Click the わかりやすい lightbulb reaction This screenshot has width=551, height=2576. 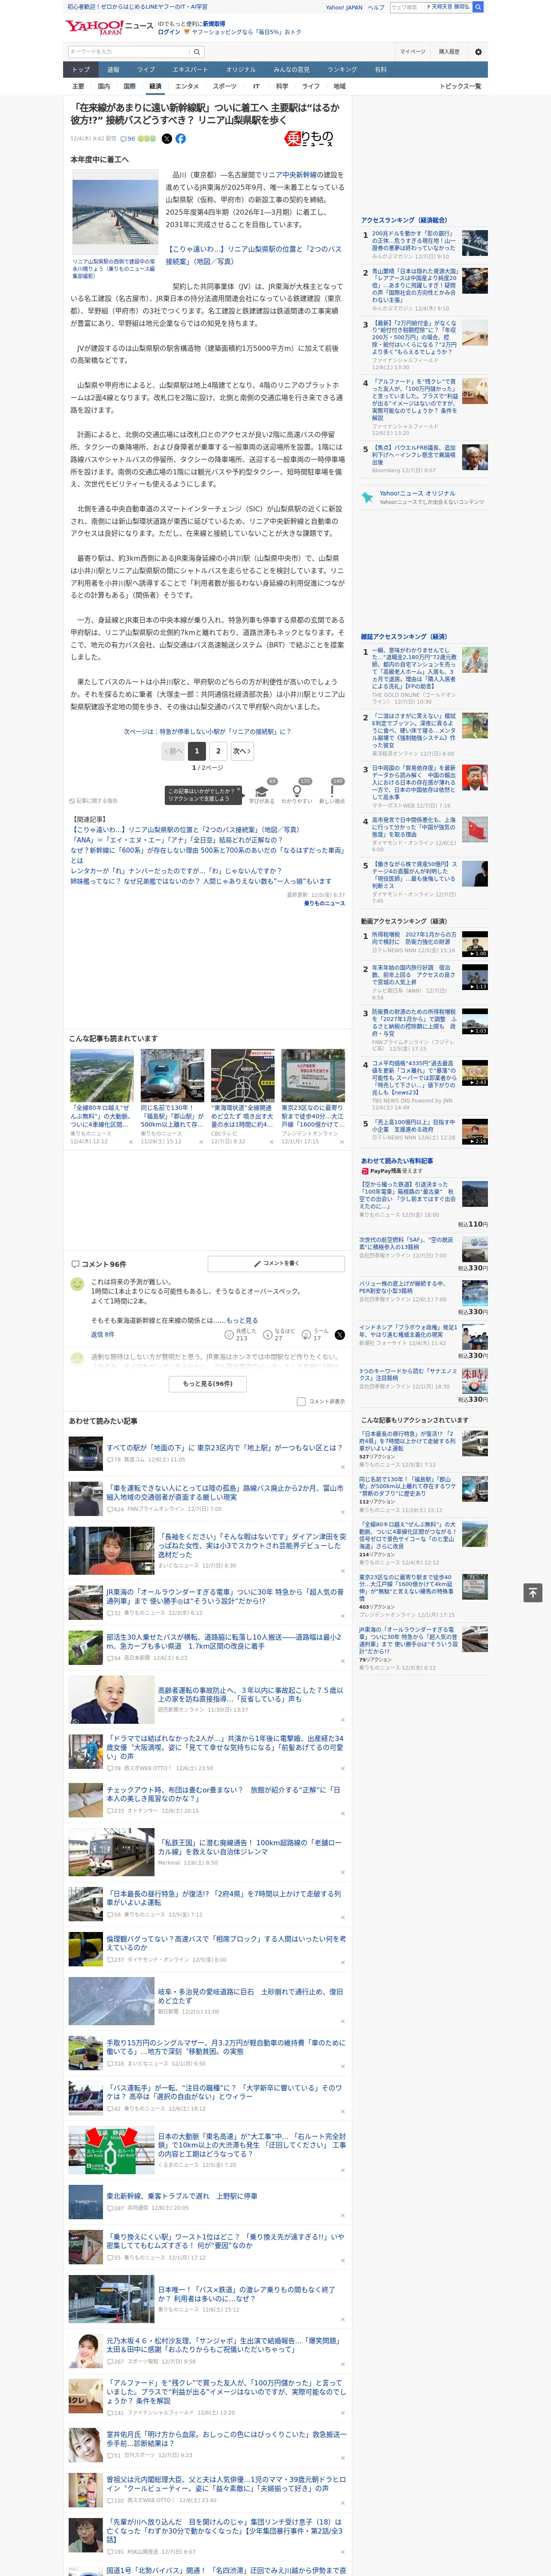[296, 790]
